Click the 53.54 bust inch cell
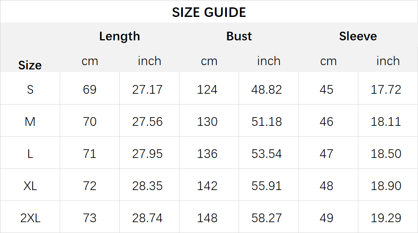The width and height of the screenshot is (418, 233). 266,154
